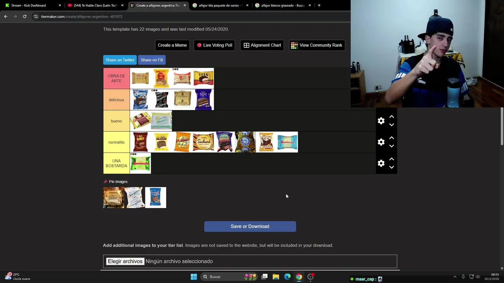The image size is (504, 283).
Task: Select the light blue Guaymallen alfajor image
Action: point(287,142)
